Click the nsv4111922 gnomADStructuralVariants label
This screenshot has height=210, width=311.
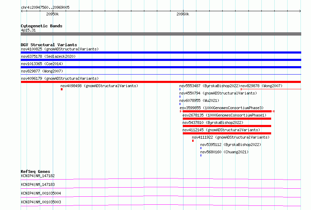231,137
